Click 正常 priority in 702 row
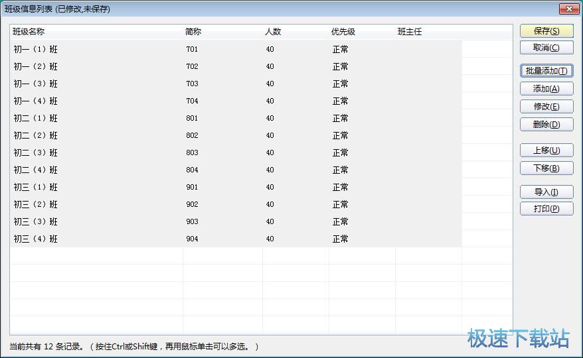Image resolution: width=583 pixels, height=358 pixels. pos(340,66)
